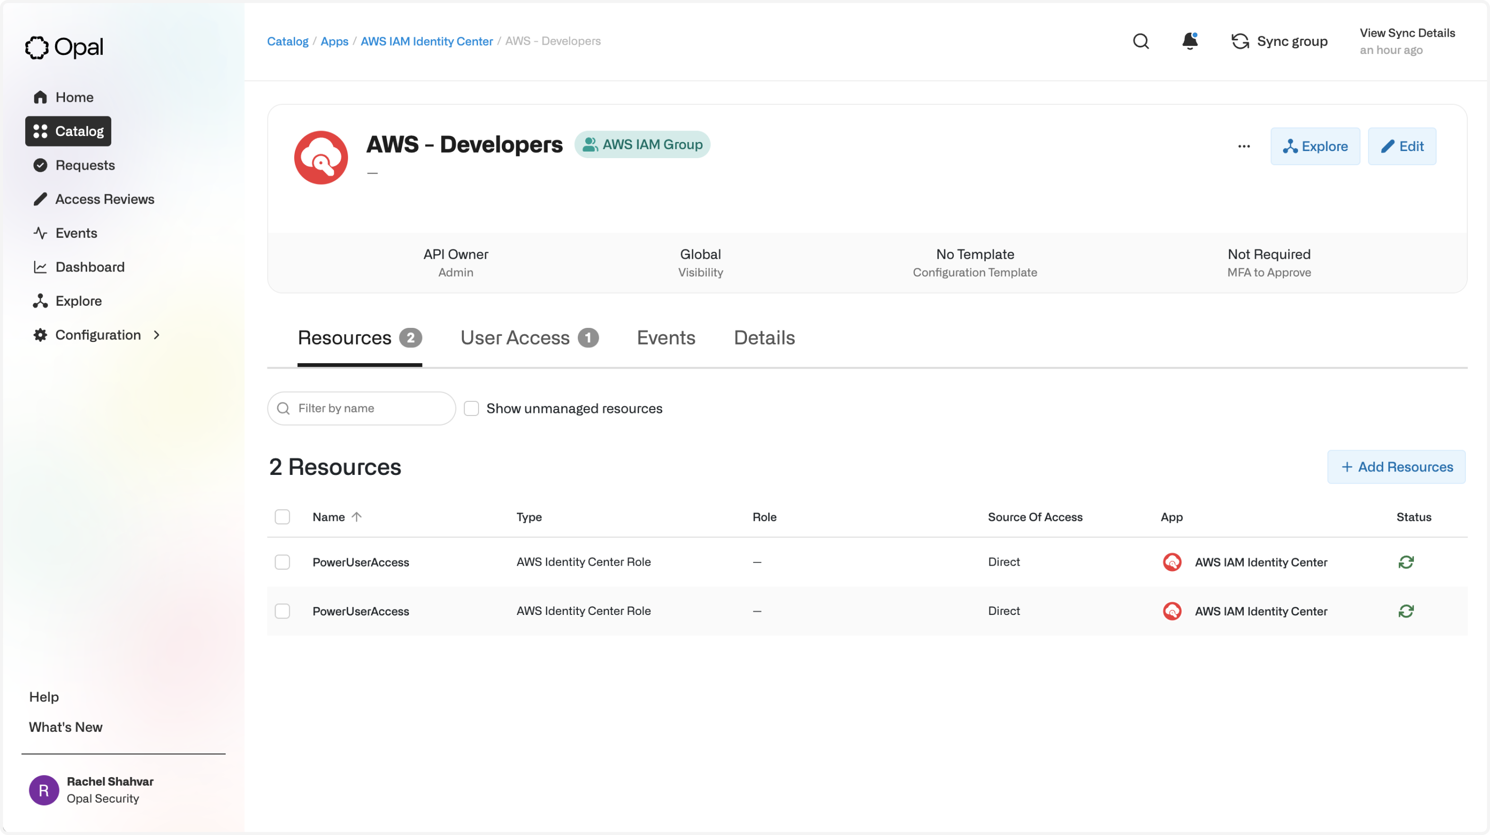This screenshot has height=835, width=1490.
Task: Go to AWS IAM Identity Center breadcrumb
Action: coord(426,41)
